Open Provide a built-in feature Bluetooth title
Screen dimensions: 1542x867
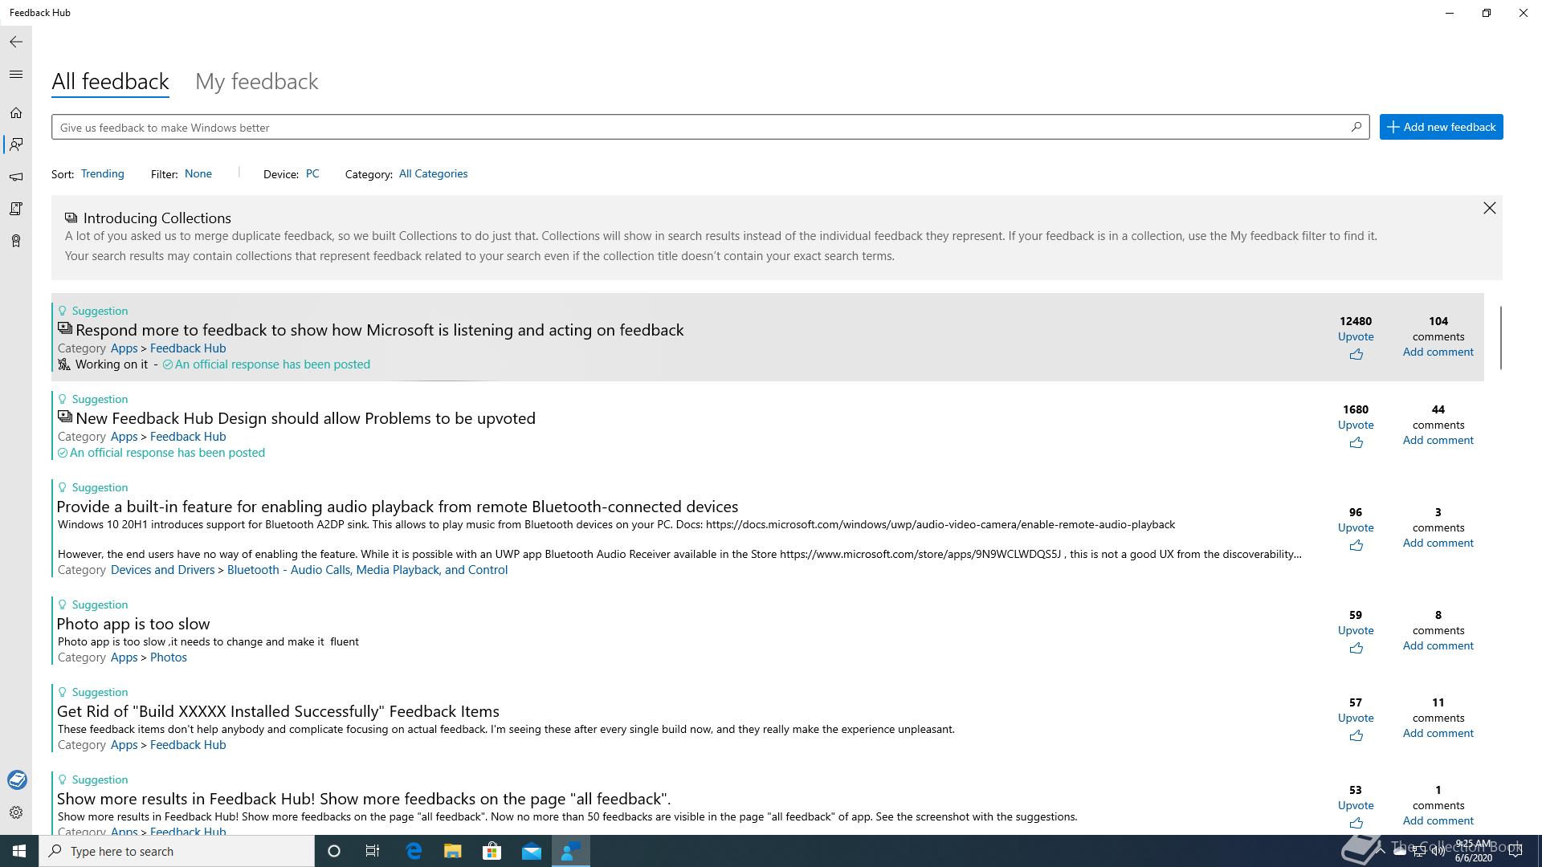pyautogui.click(x=398, y=507)
